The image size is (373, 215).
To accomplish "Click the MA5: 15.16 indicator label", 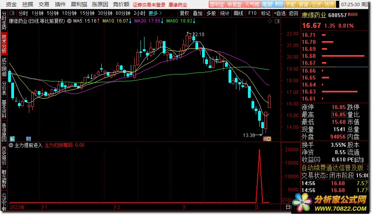I will (x=86, y=21).
